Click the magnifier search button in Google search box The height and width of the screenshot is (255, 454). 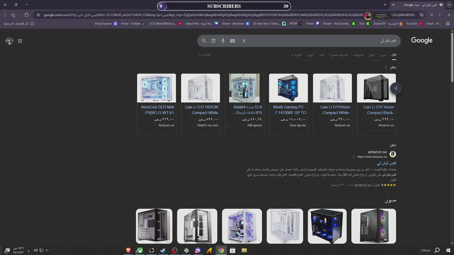[204, 41]
